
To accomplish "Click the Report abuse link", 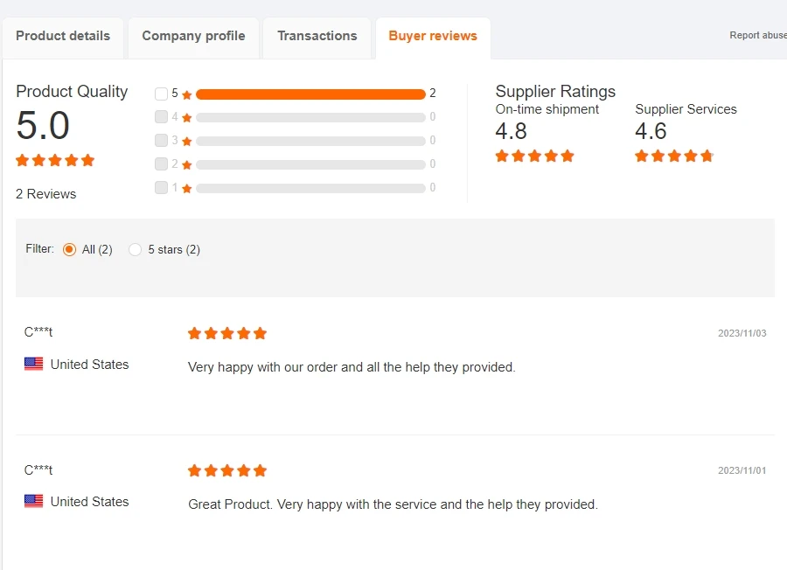I will [x=757, y=36].
